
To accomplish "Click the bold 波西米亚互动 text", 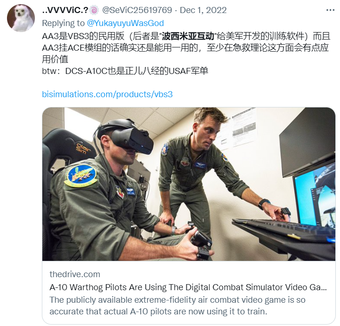I will point(188,36).
